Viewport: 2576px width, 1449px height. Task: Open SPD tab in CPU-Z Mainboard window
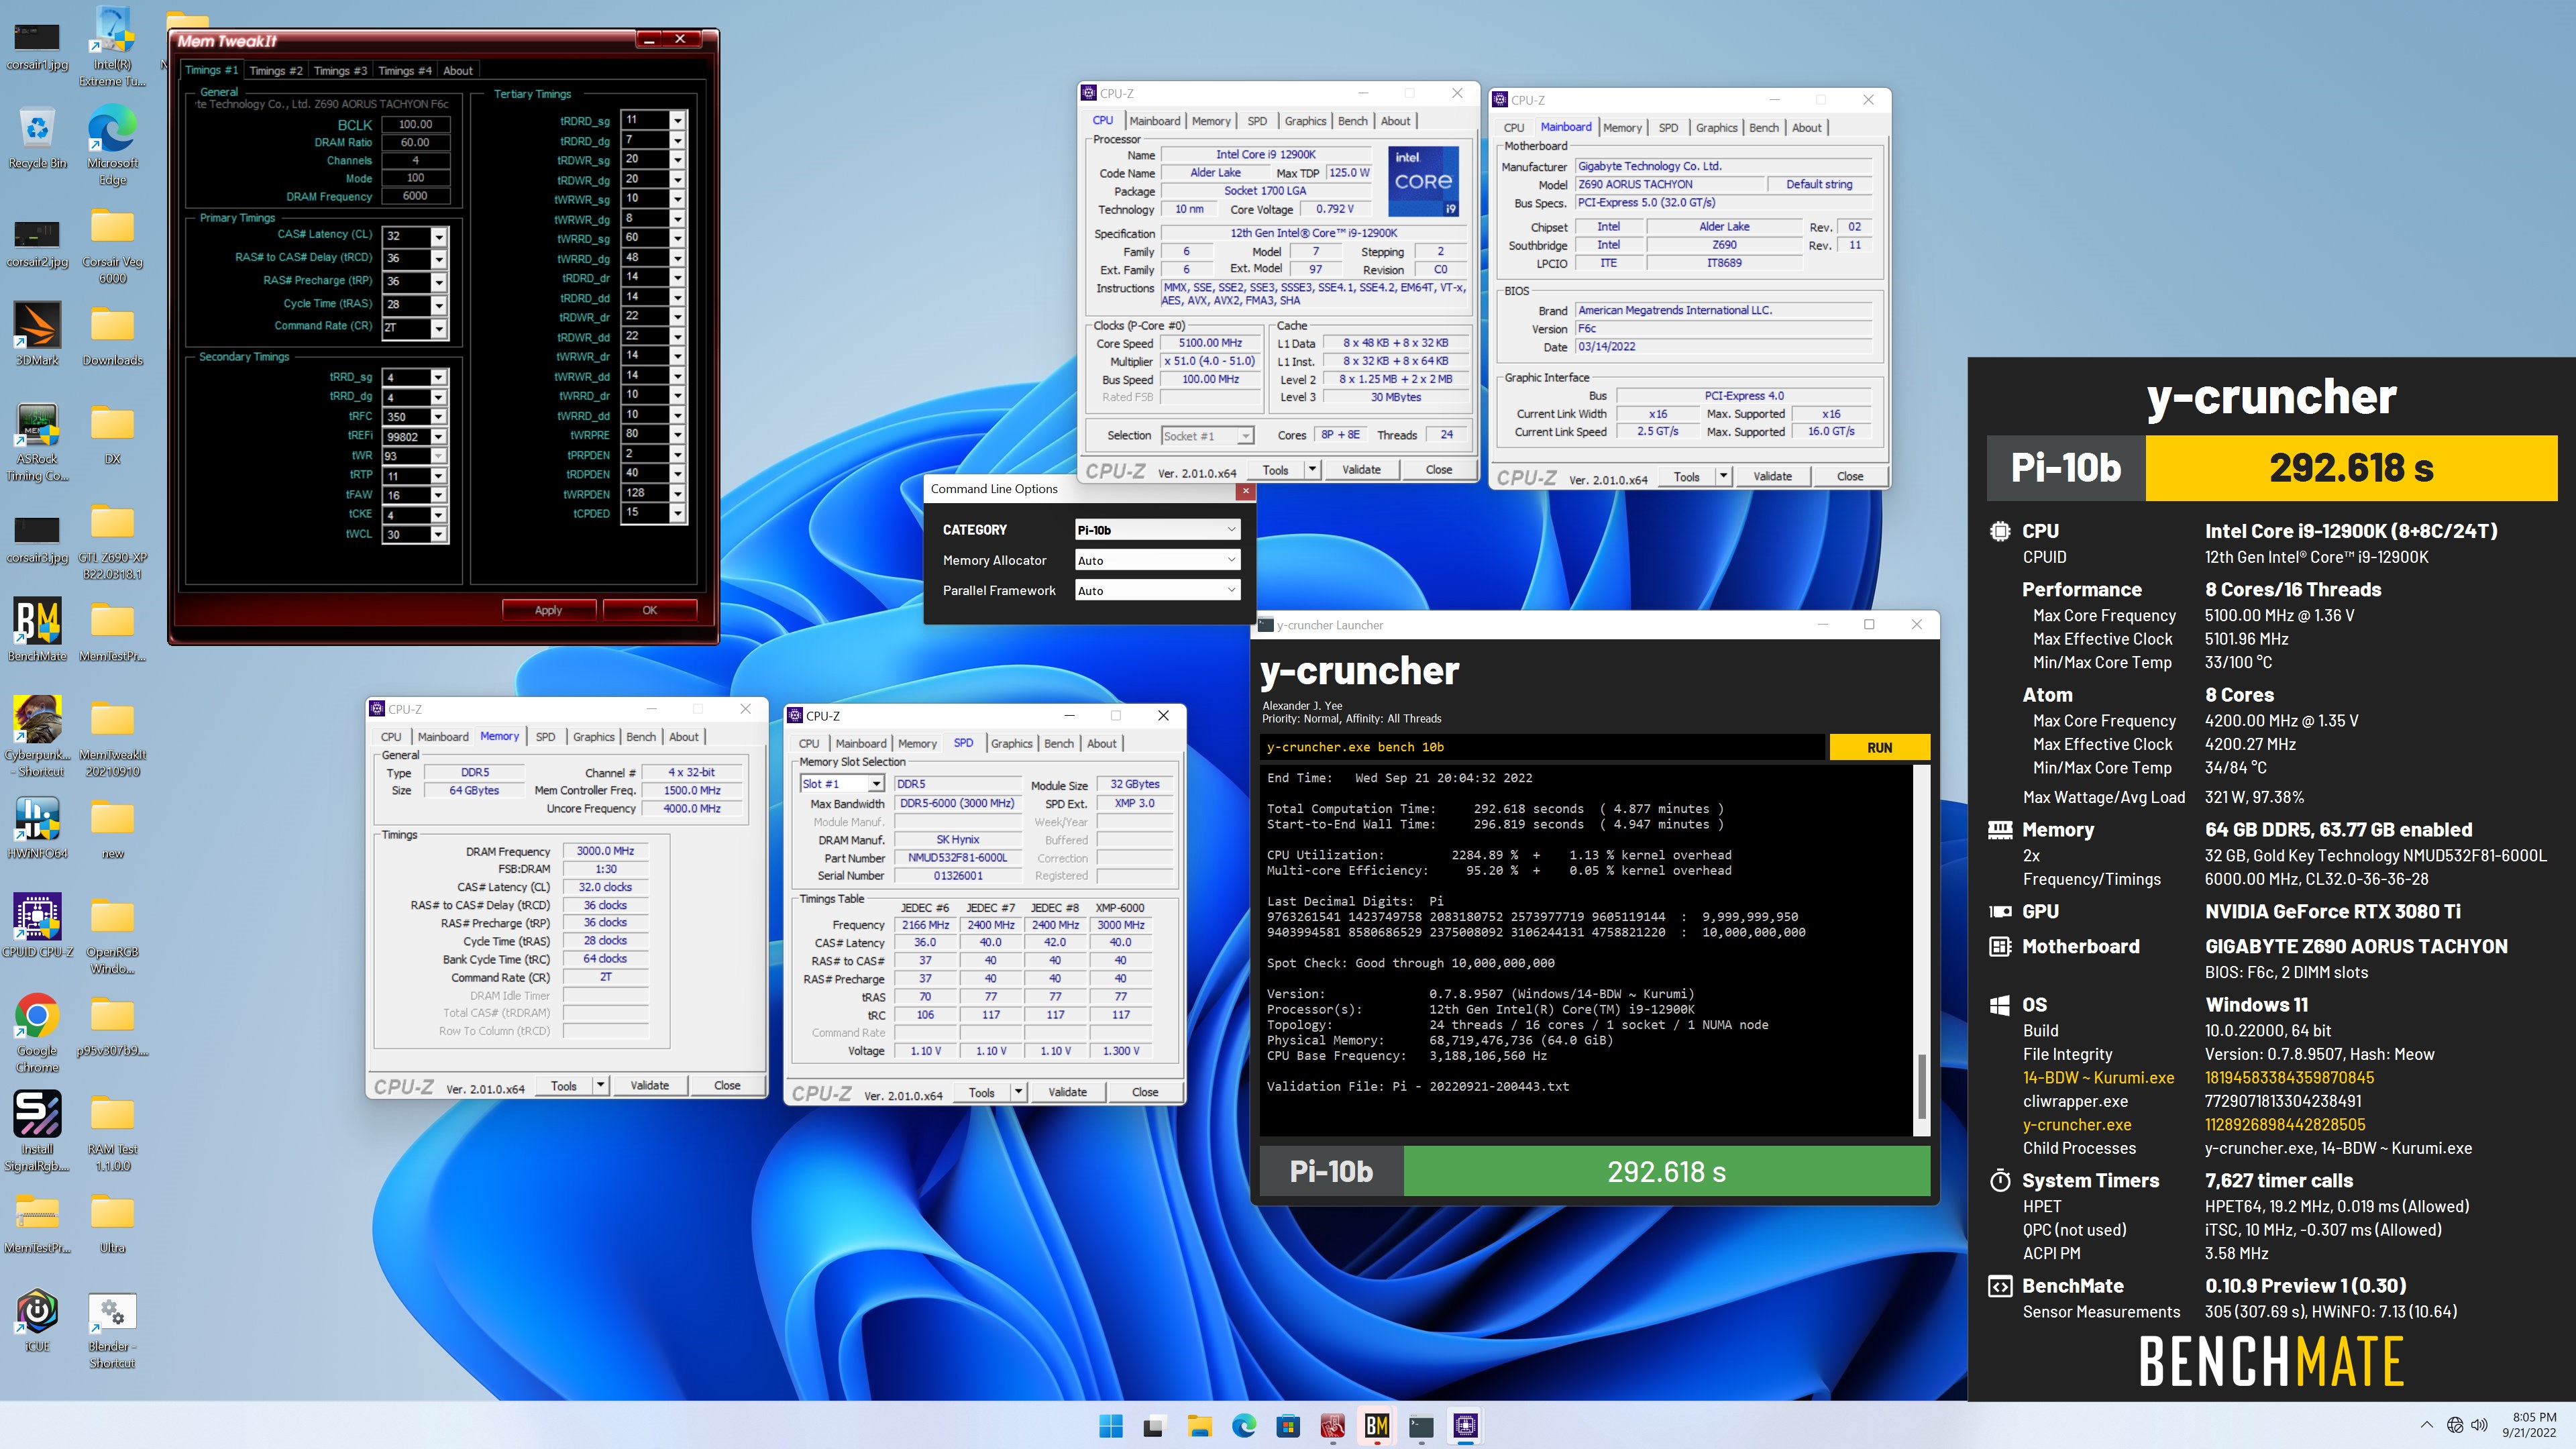[1668, 128]
